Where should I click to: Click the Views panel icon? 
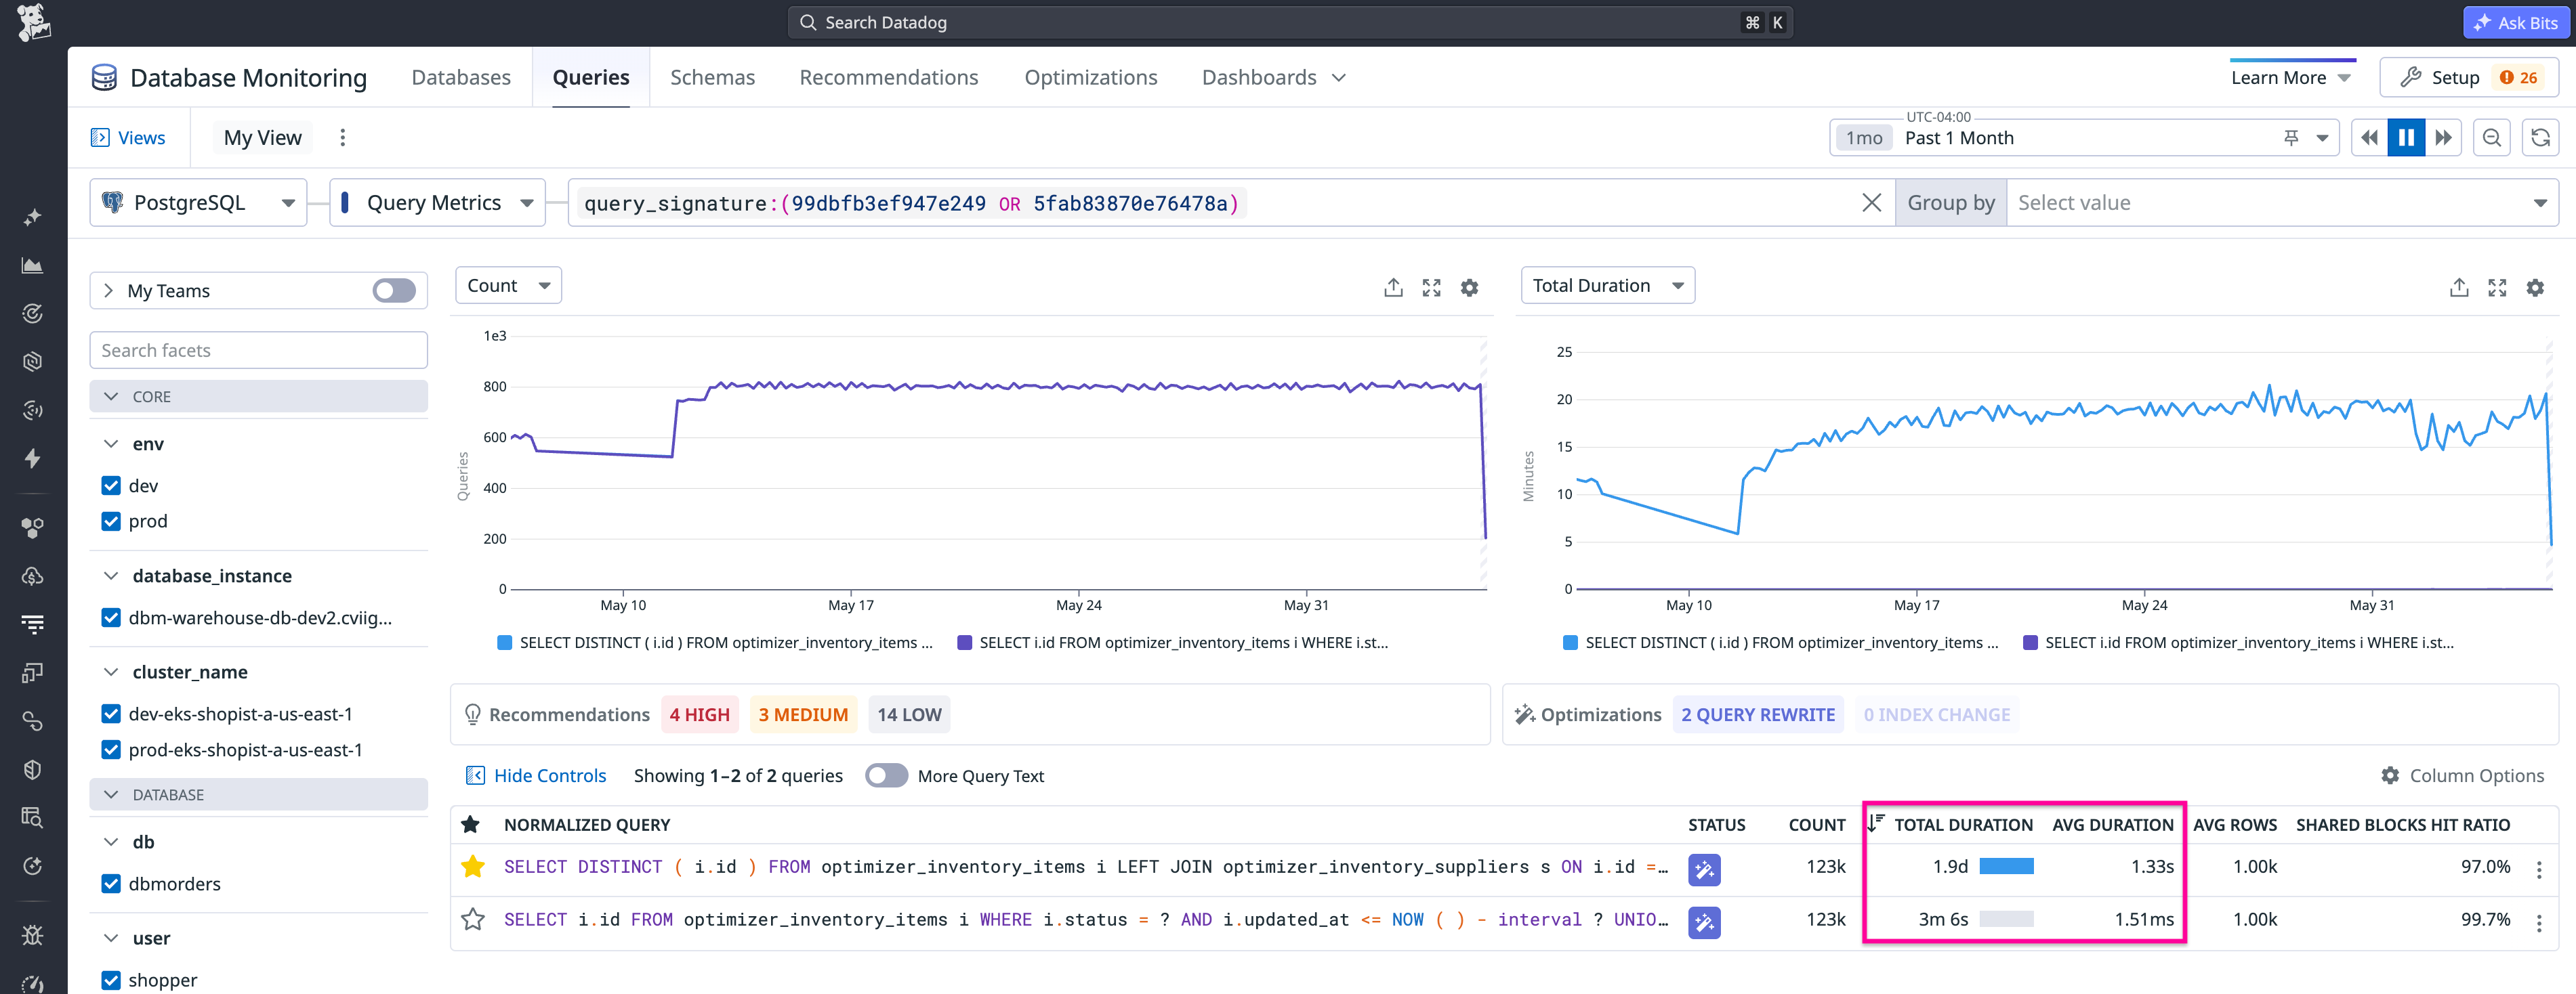pyautogui.click(x=100, y=138)
